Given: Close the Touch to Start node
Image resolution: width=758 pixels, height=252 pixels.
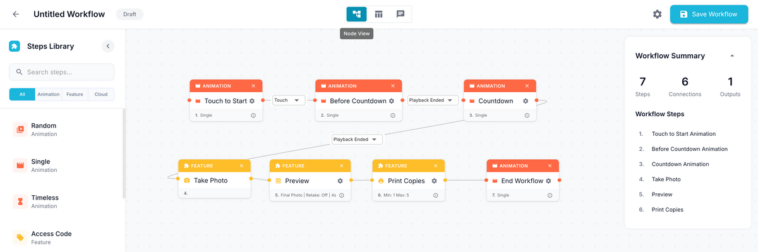Looking at the screenshot, I should [253, 86].
